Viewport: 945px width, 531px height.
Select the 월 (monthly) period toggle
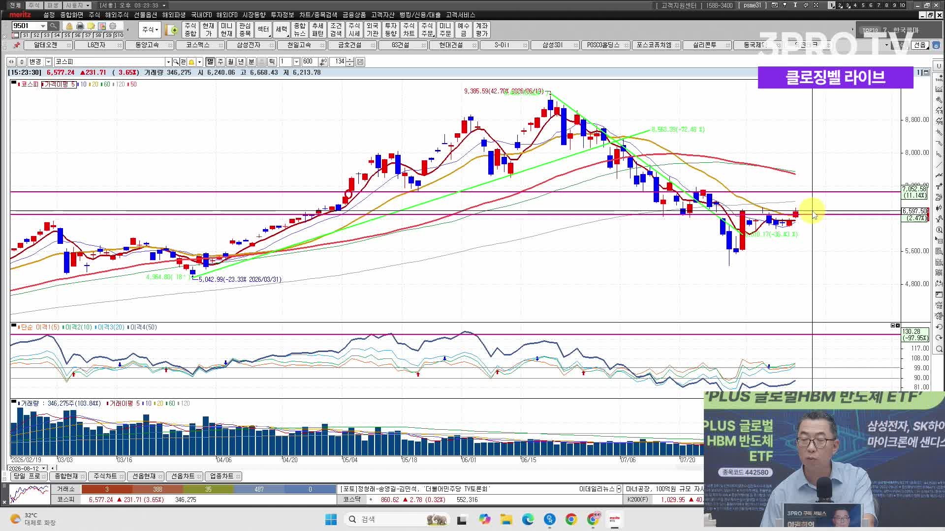pos(231,62)
